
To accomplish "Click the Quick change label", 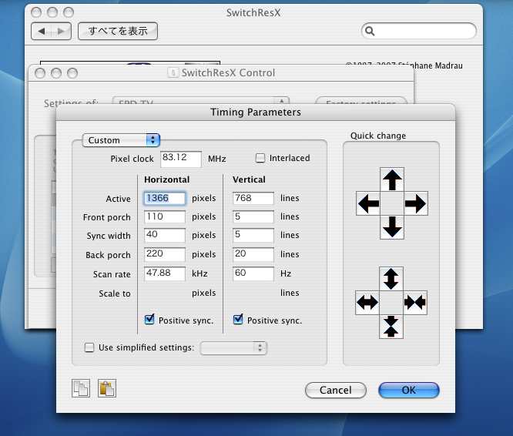I will (x=378, y=136).
